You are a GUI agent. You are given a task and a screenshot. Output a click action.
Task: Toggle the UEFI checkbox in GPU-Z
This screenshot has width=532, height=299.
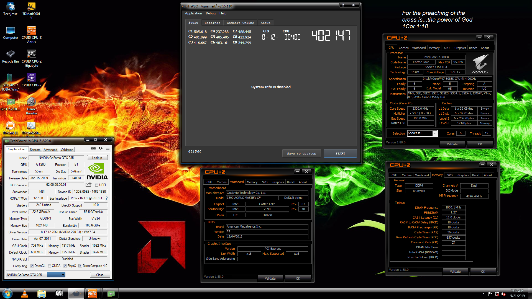[x=97, y=185]
